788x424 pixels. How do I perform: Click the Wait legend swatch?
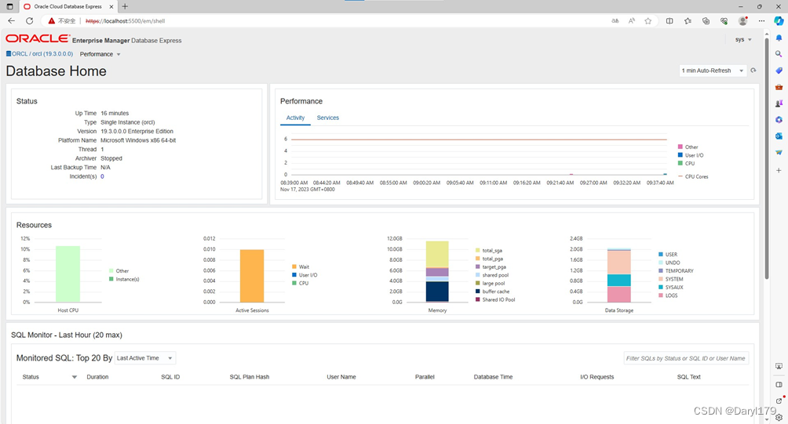pyautogui.click(x=294, y=267)
